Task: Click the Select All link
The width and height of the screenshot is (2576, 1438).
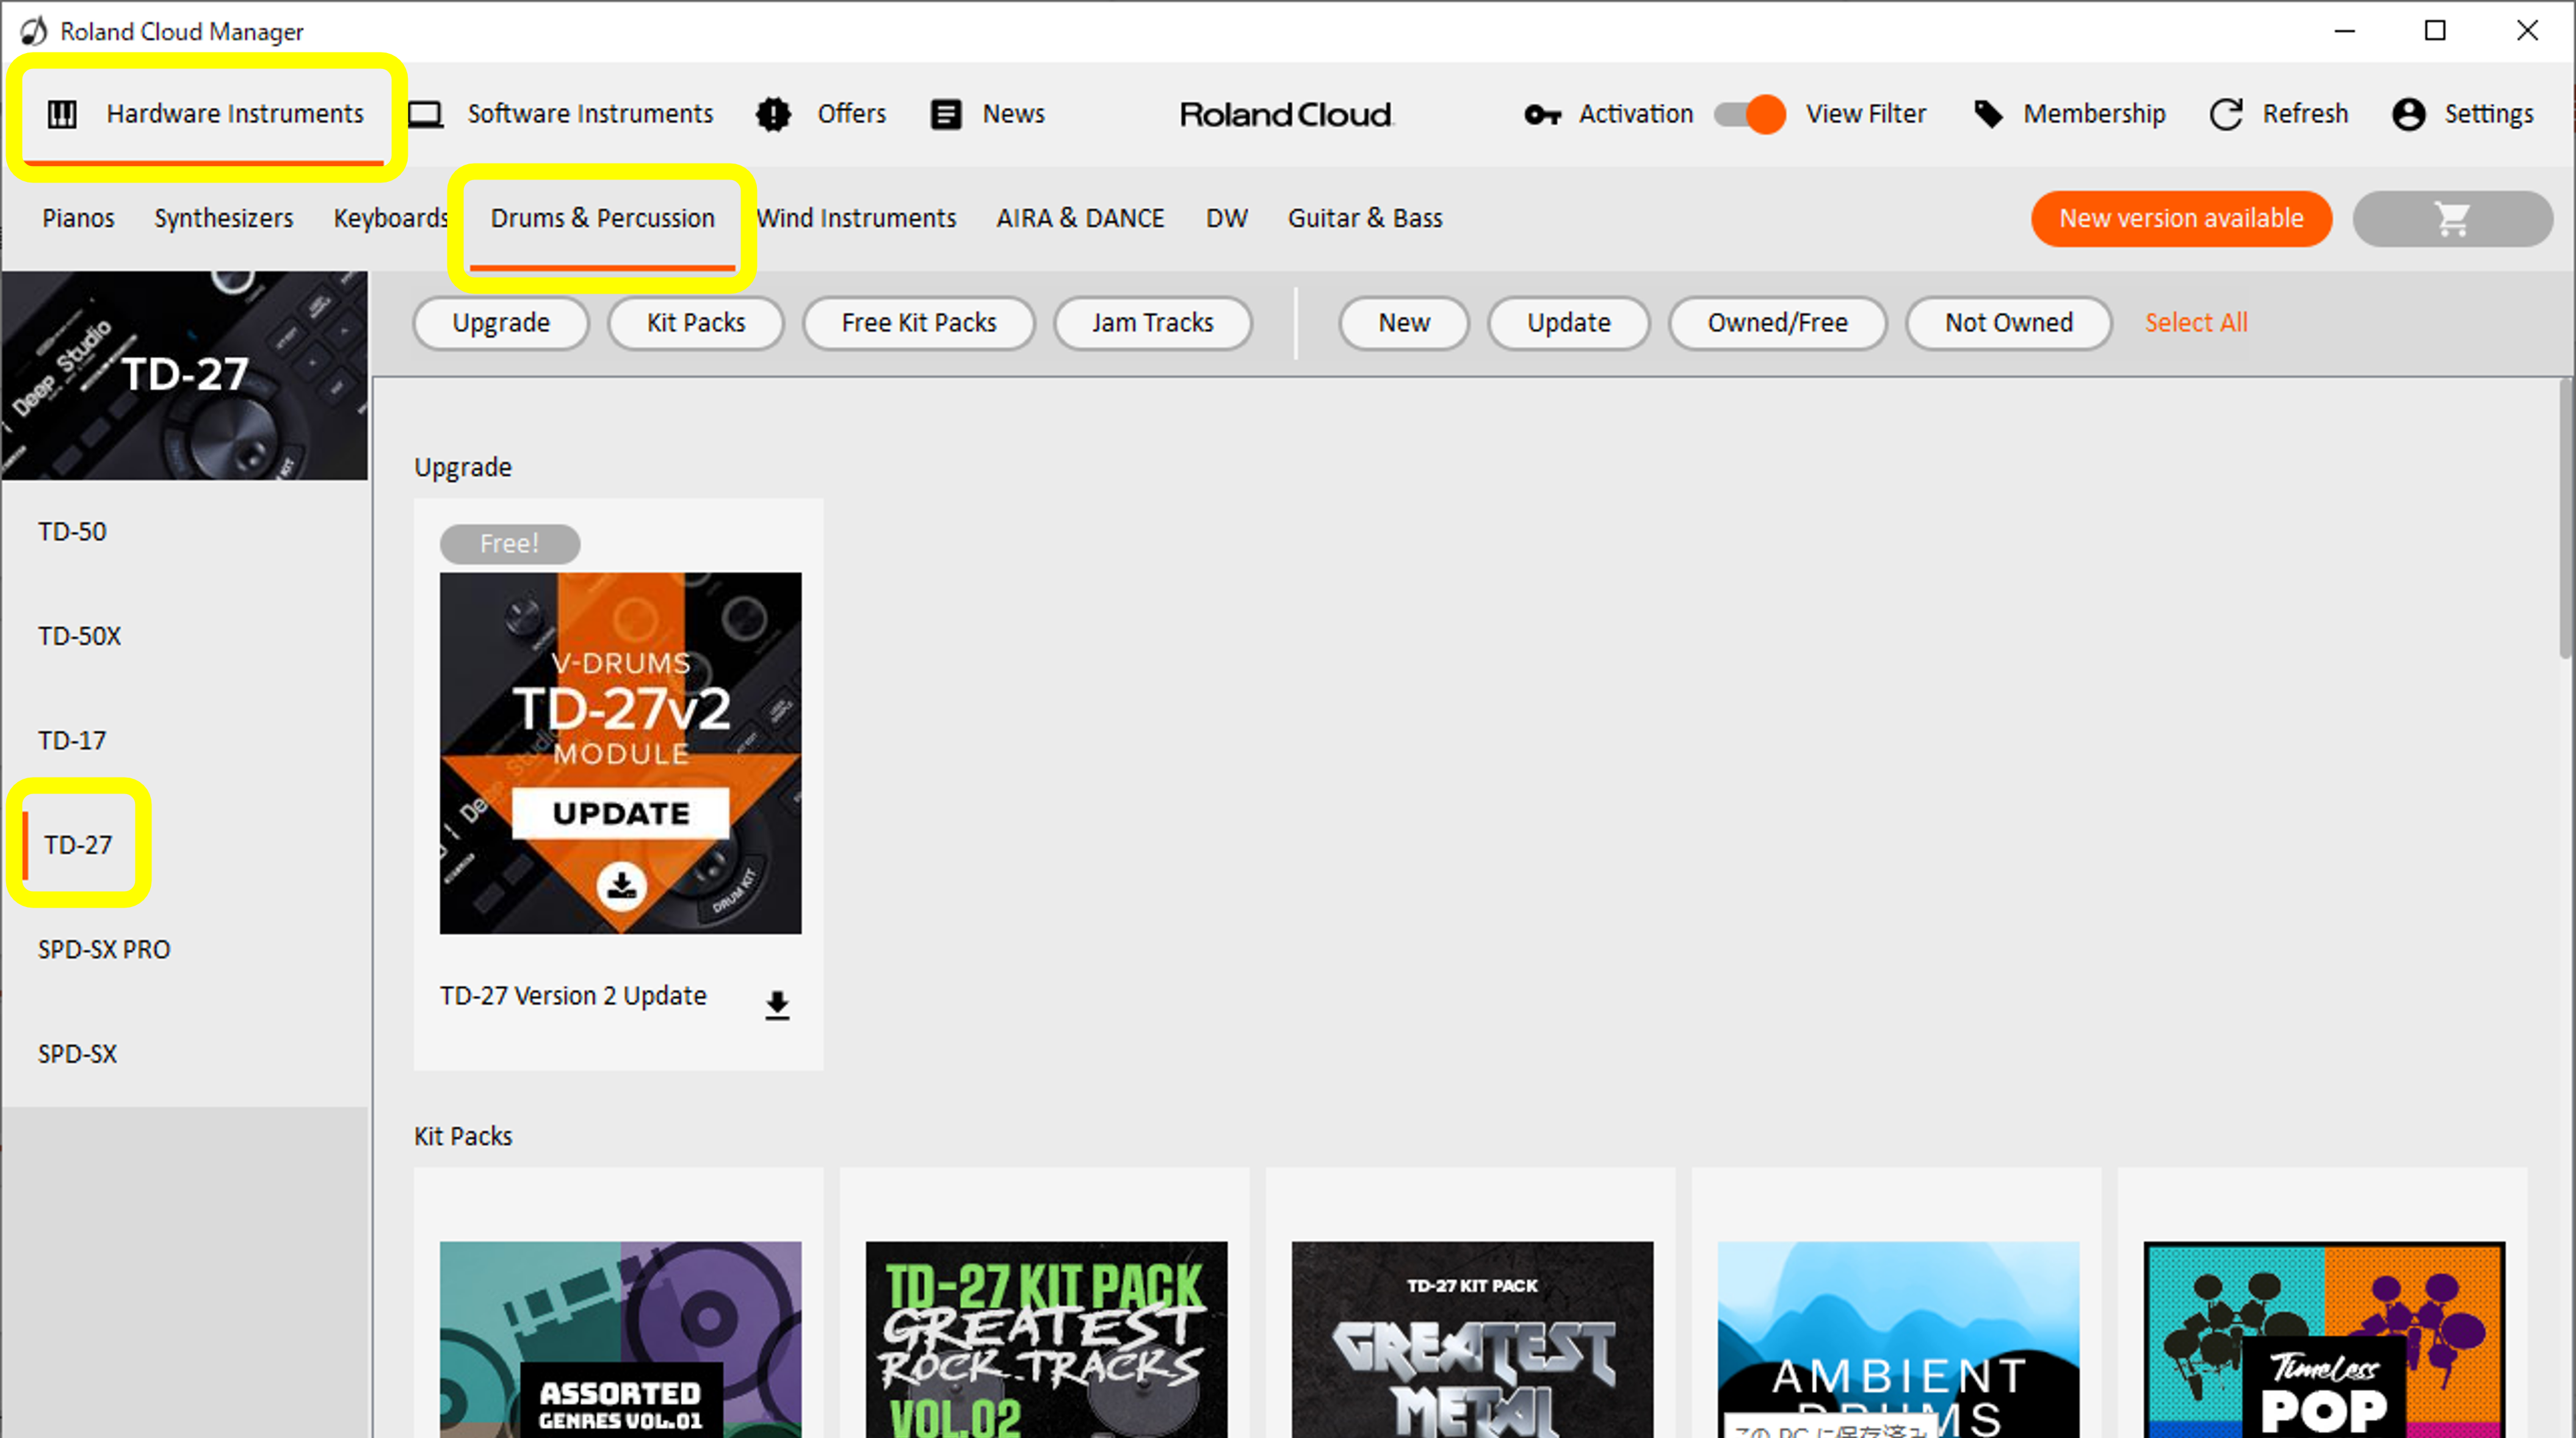Action: pos(2196,323)
